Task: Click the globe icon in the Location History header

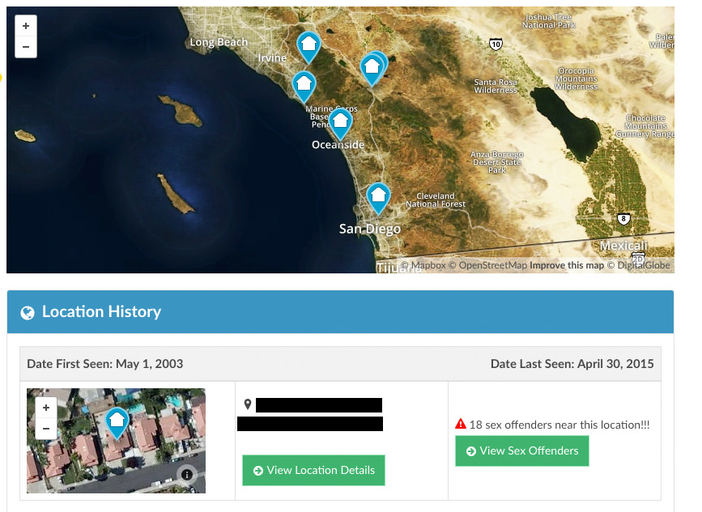Action: tap(28, 311)
